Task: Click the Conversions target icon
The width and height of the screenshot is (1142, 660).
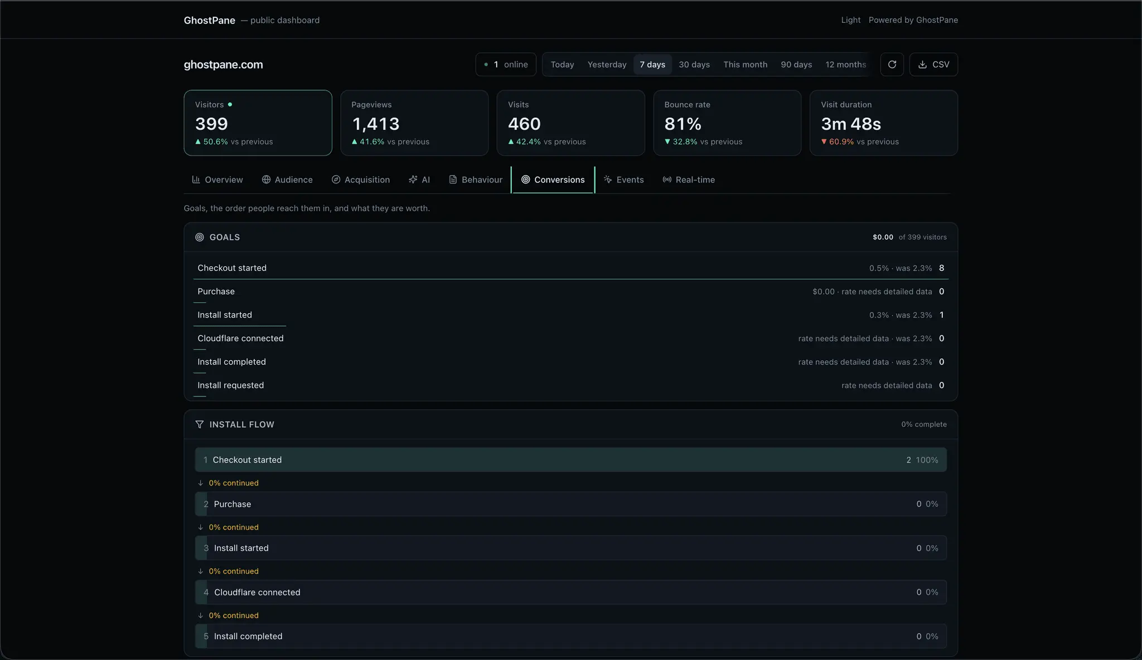Action: coord(525,179)
